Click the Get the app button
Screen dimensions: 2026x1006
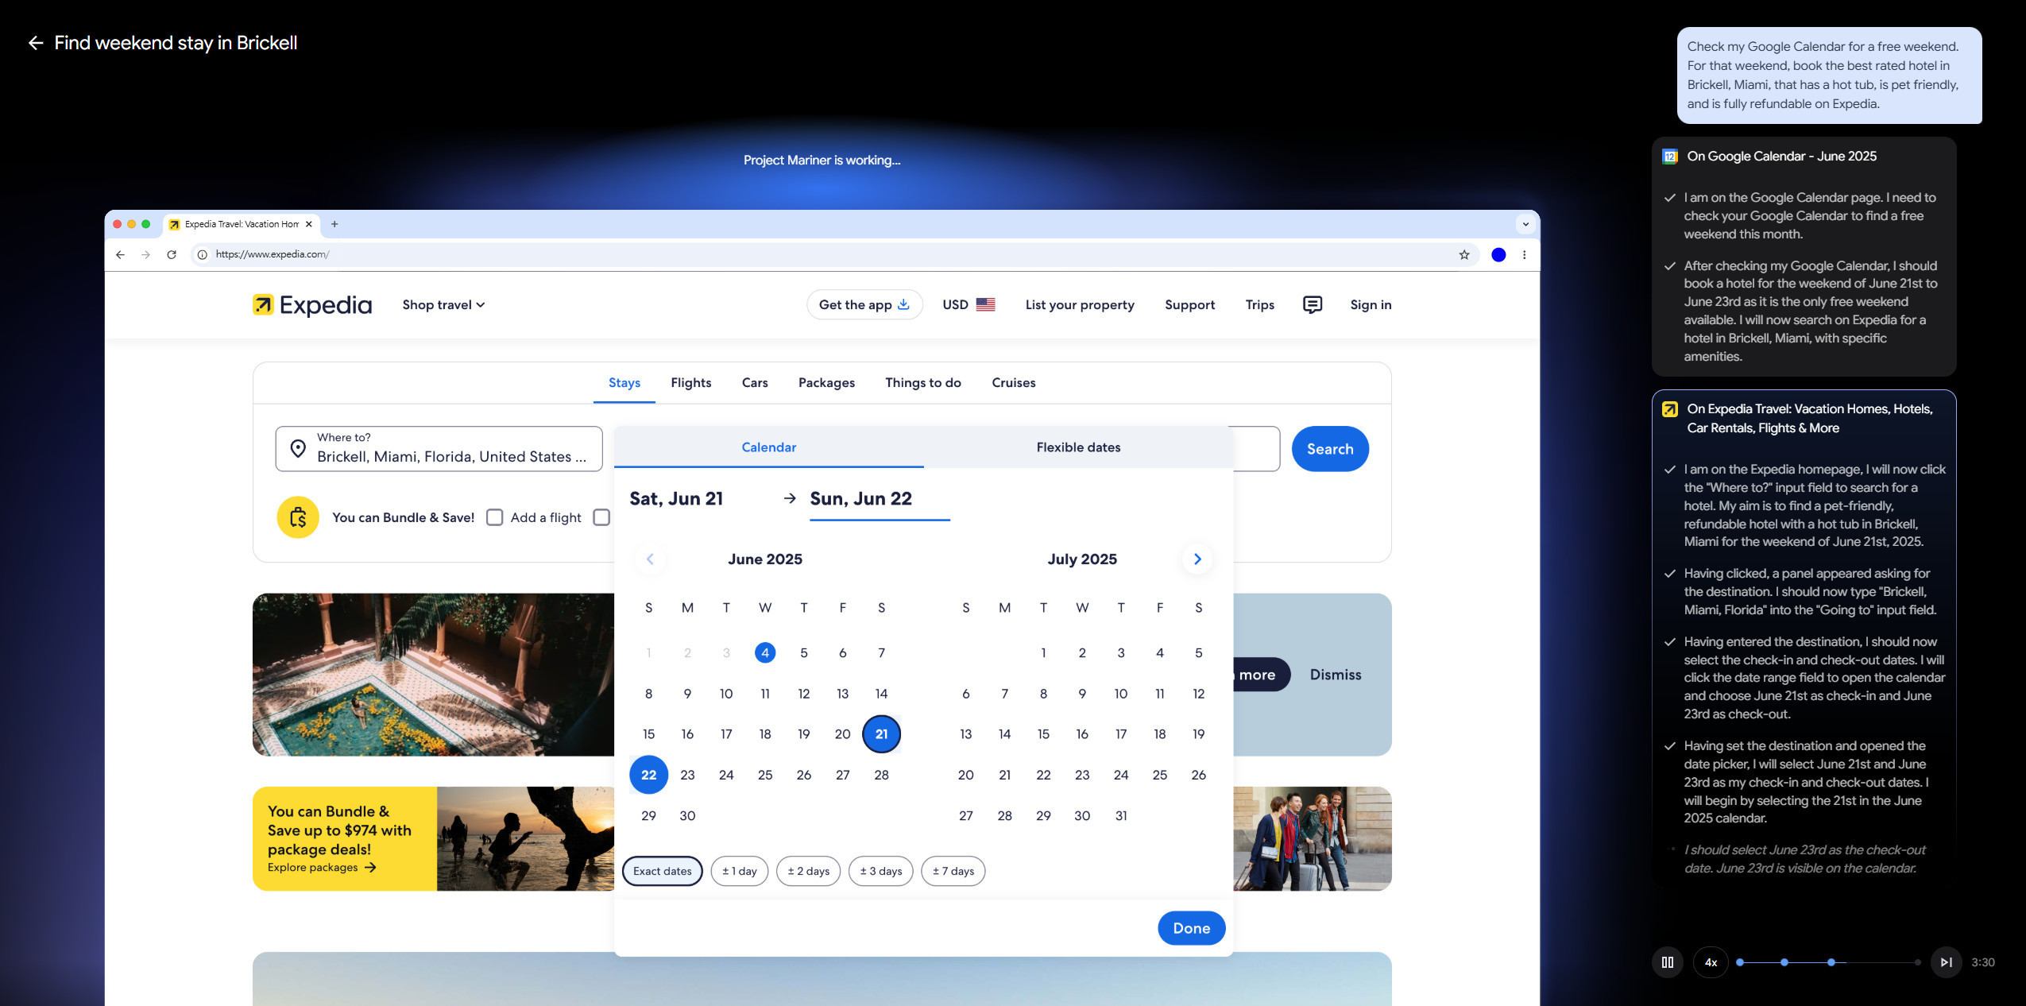tap(864, 305)
